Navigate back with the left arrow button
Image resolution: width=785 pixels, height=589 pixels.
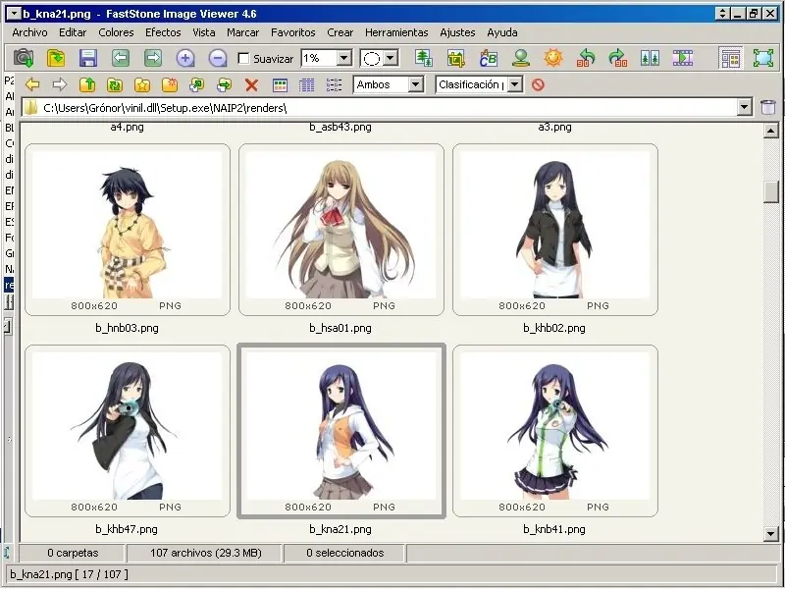tap(31, 84)
